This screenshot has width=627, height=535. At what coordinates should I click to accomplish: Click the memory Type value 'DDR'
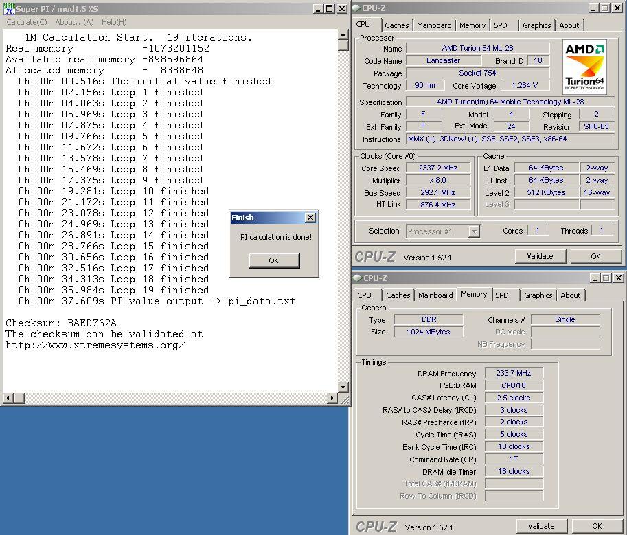pyautogui.click(x=429, y=319)
